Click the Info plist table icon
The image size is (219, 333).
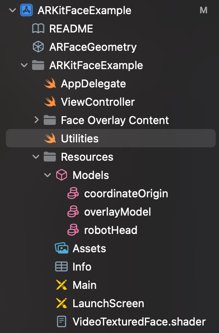[61, 267]
